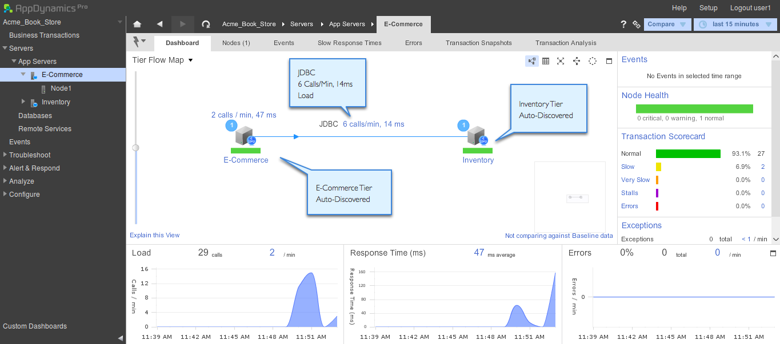The image size is (780, 344).
Task: Click the clock icon in the time range selector
Action: coord(703,25)
